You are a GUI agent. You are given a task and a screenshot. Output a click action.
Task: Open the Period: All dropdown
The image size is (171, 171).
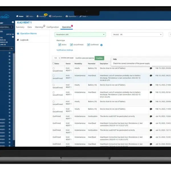[137, 34]
